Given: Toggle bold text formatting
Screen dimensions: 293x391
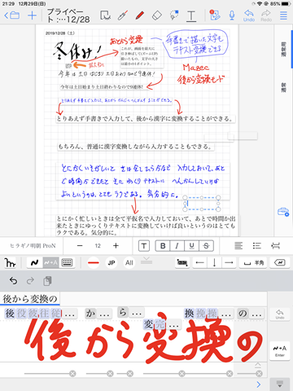Looking at the screenshot, I should pos(163,246).
